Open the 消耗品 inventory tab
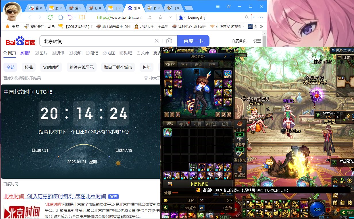The height and width of the screenshot is (219, 354). pos(184,124)
